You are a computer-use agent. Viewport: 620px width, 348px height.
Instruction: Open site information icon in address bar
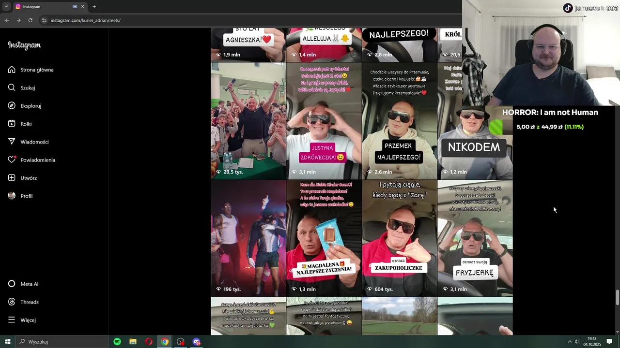coord(44,20)
